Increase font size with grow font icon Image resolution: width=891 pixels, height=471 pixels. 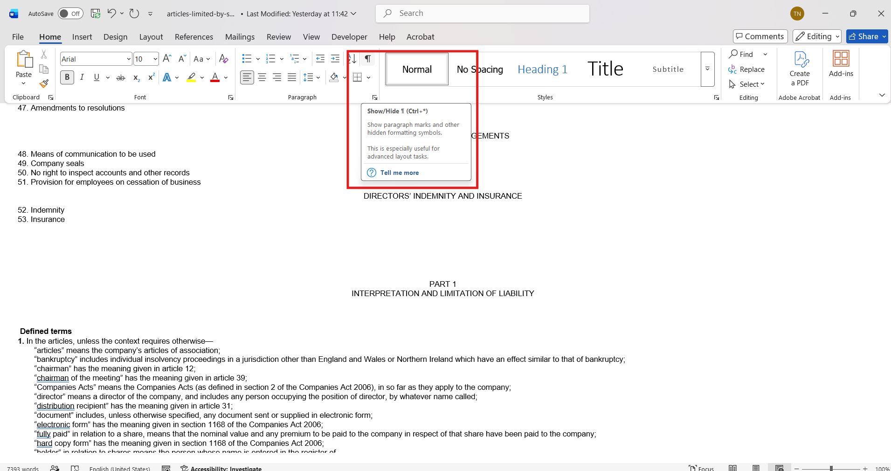pyautogui.click(x=167, y=59)
